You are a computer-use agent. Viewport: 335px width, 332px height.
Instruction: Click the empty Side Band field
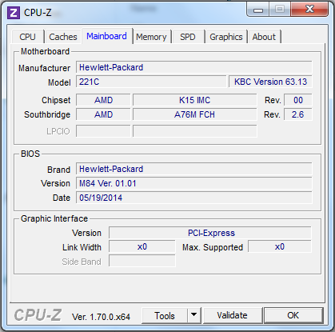pyautogui.click(x=142, y=261)
